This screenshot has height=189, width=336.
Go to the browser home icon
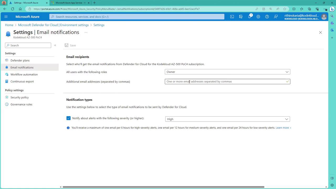point(20,9)
